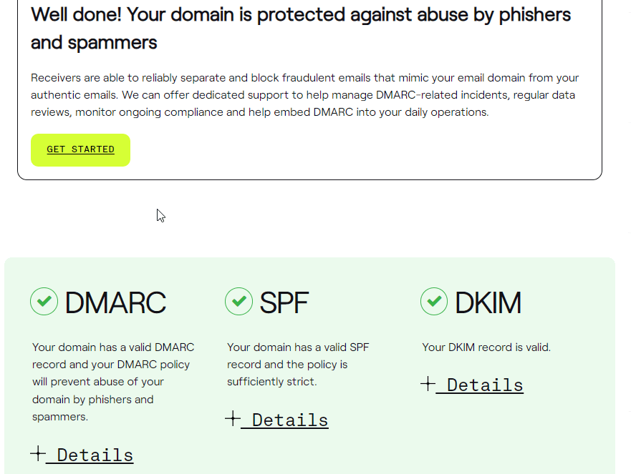Click the green checkmark beside SPF
Viewport: 631px width, 474px height.
click(x=239, y=301)
